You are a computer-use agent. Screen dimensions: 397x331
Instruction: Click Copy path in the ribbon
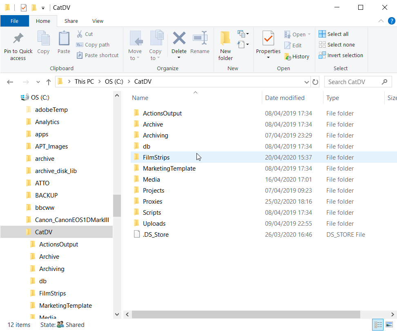(x=93, y=45)
